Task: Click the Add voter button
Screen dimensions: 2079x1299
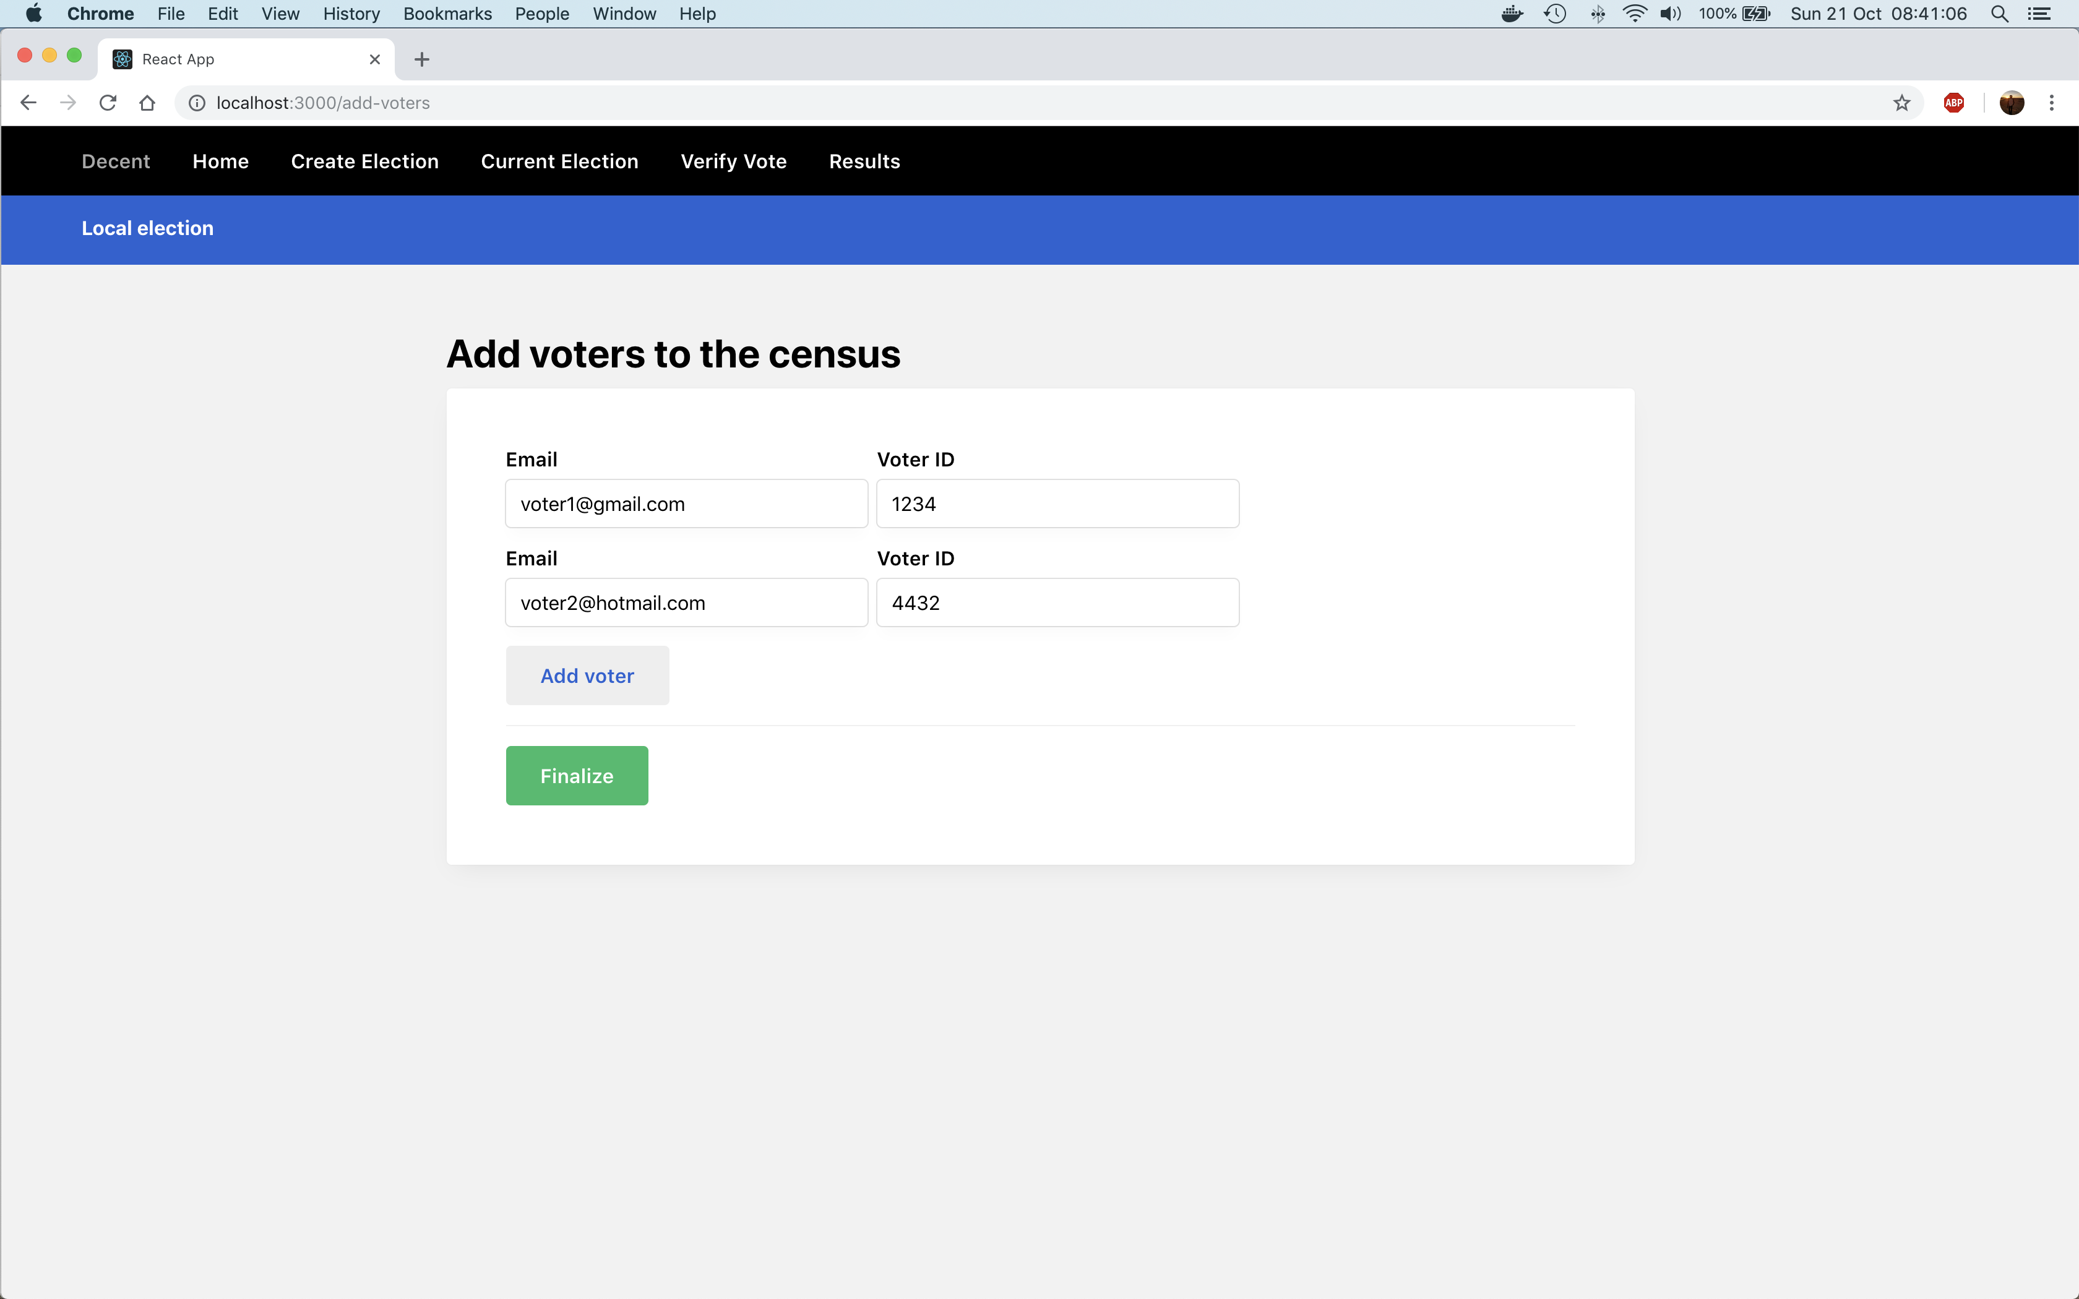Action: [587, 675]
